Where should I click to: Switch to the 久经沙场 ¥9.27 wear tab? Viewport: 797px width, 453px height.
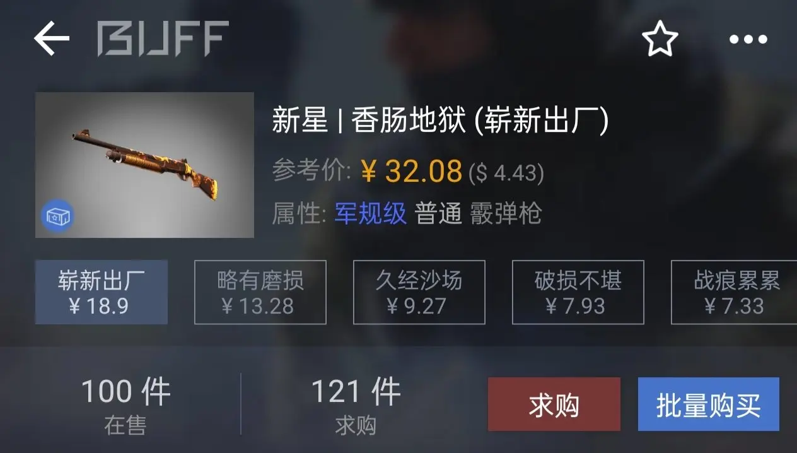coord(419,292)
